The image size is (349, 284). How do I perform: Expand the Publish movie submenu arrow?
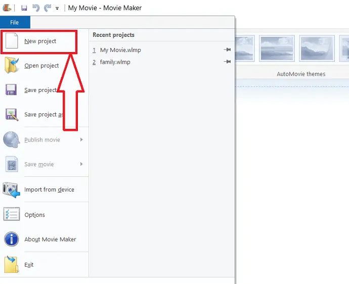pos(81,139)
